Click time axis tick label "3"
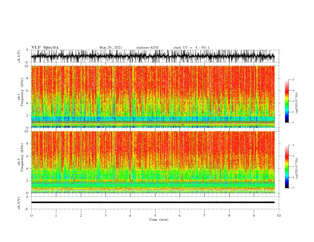The image size is (314, 242). [105, 216]
